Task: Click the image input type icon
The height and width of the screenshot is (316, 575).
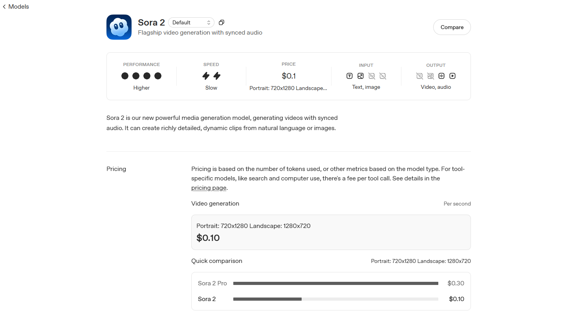Action: pyautogui.click(x=361, y=76)
